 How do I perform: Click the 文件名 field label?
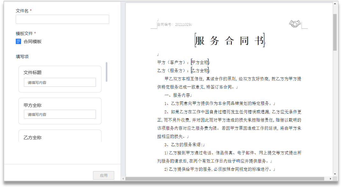click(x=22, y=11)
